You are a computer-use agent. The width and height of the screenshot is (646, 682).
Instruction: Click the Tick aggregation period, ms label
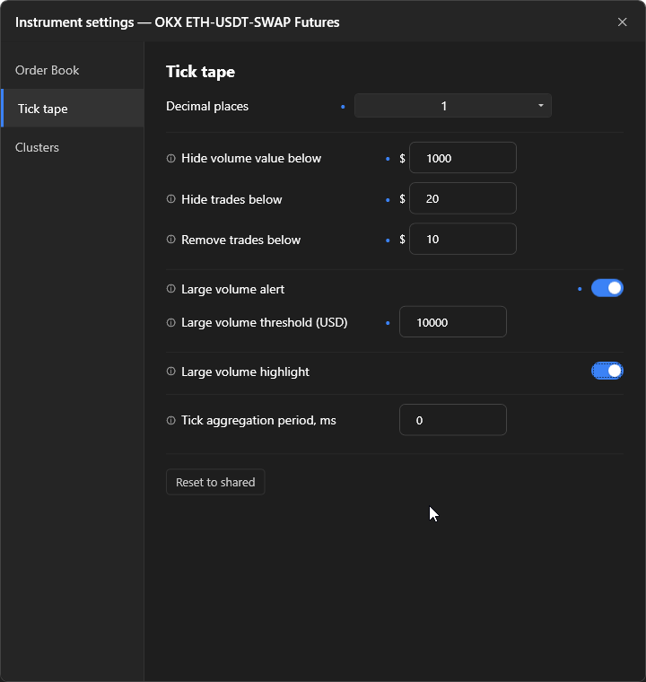(x=258, y=421)
